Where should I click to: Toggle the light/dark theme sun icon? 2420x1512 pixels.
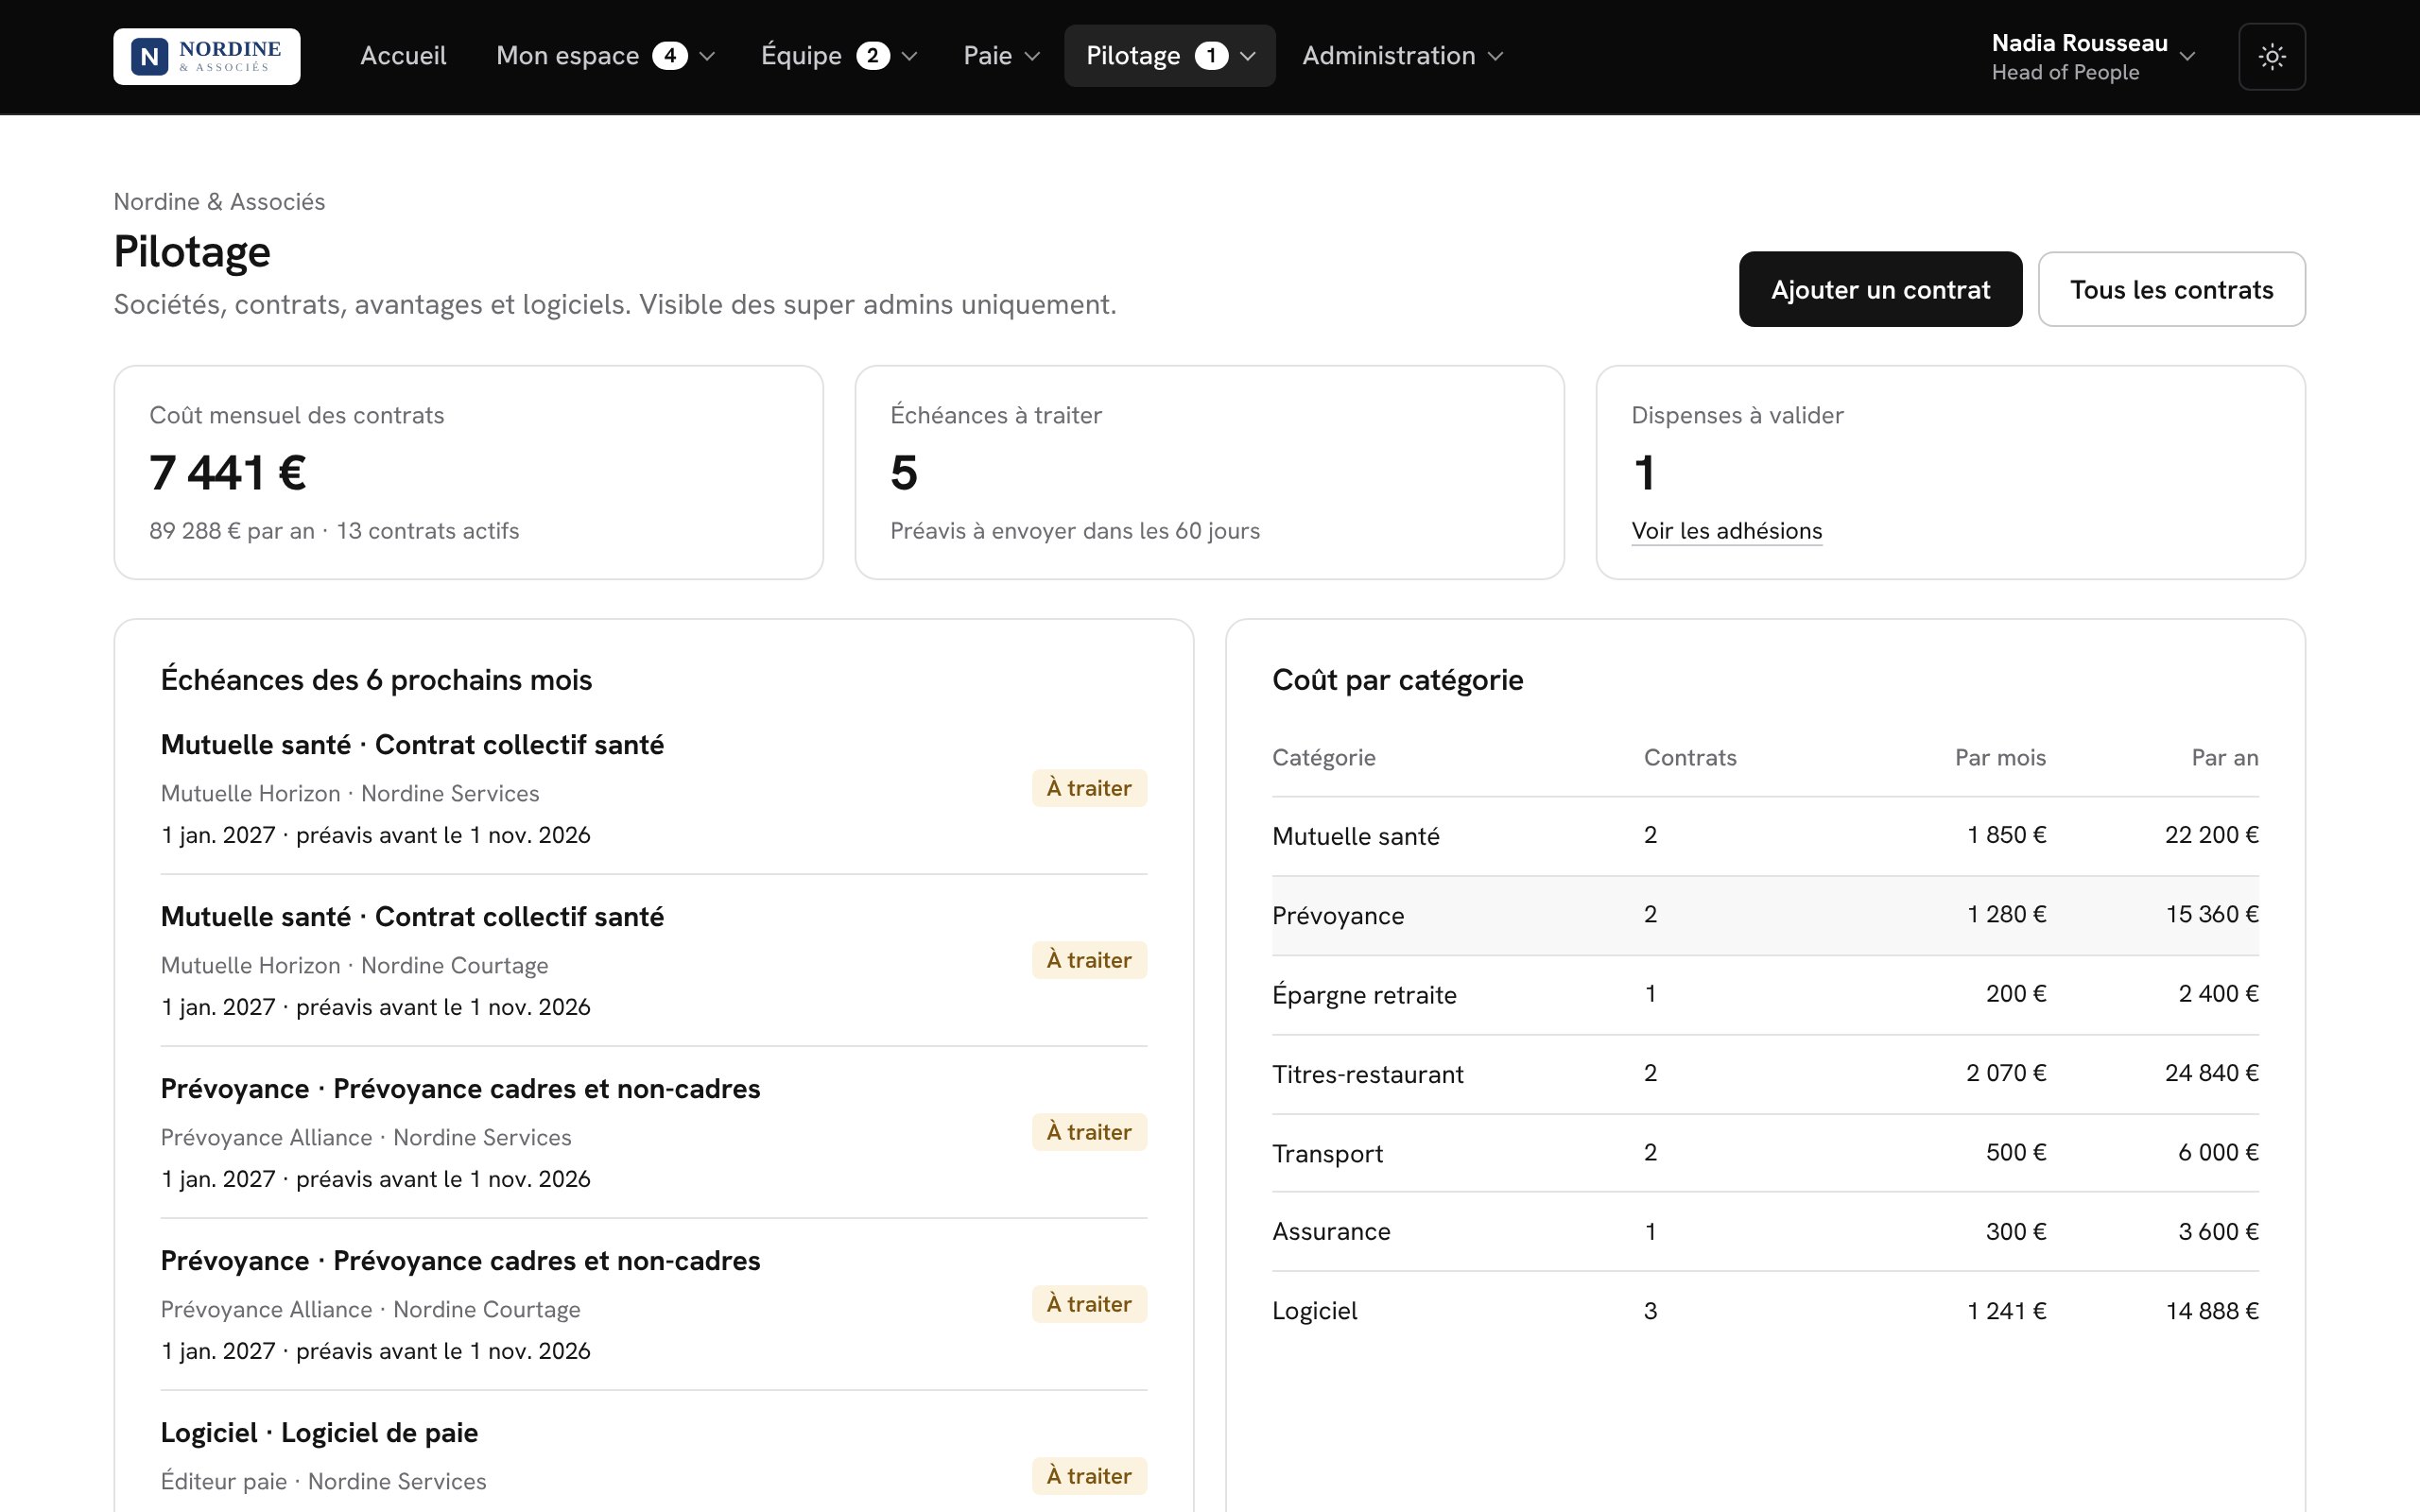tap(2271, 56)
